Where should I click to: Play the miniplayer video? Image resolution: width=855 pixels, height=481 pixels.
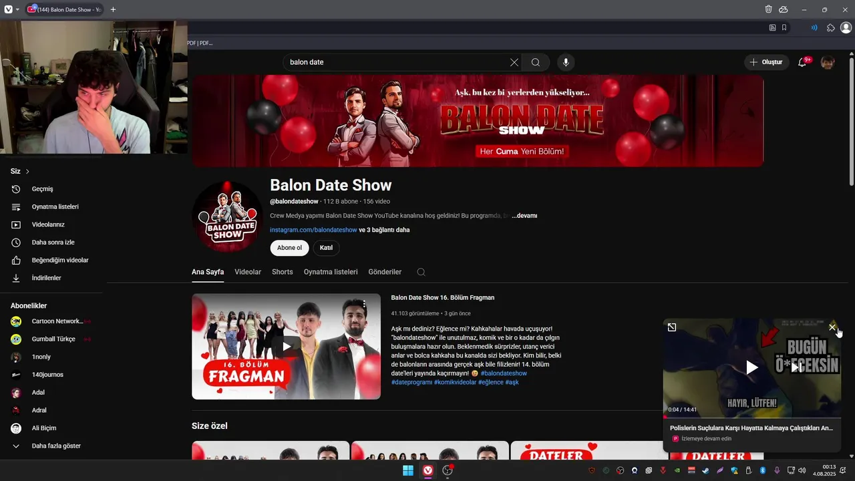[x=752, y=367]
